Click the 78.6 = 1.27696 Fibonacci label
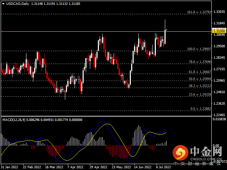The height and width of the screenshot is (170, 227). (200, 62)
